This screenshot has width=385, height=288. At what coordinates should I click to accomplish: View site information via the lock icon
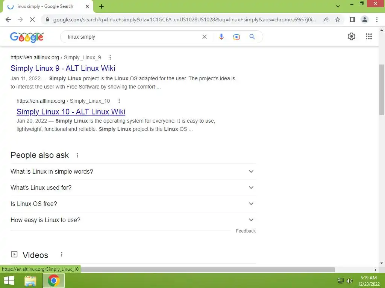[47, 19]
